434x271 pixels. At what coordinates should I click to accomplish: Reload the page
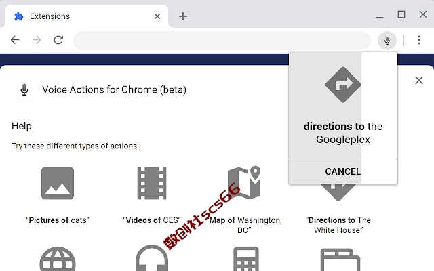pos(58,40)
